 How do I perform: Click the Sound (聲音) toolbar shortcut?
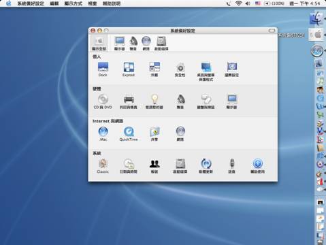(133, 44)
